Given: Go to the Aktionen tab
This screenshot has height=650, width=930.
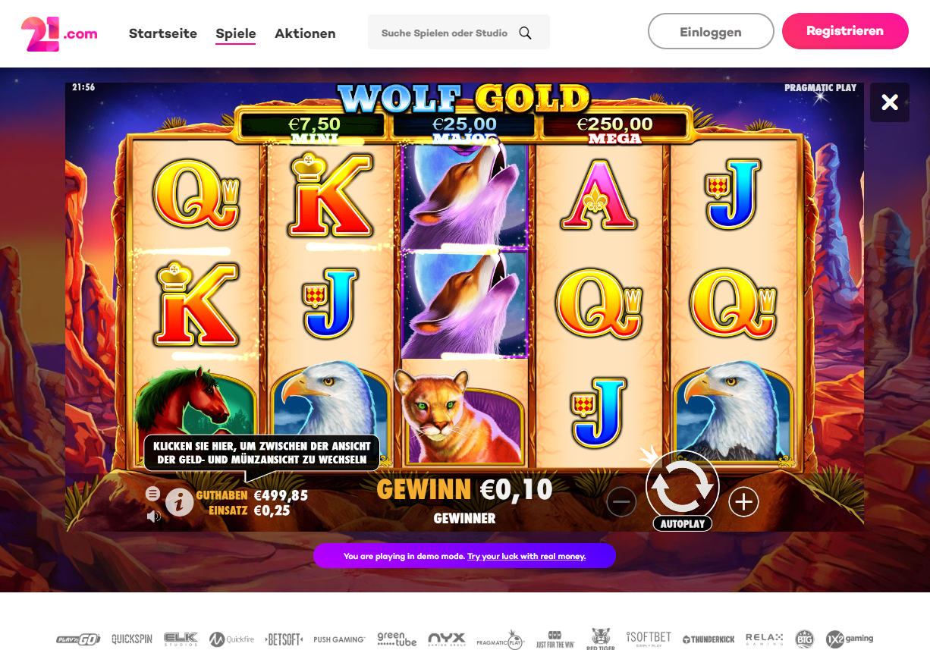Looking at the screenshot, I should coord(305,33).
